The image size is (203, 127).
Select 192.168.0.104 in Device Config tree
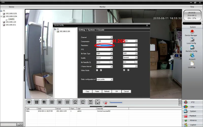(x=65, y=31)
